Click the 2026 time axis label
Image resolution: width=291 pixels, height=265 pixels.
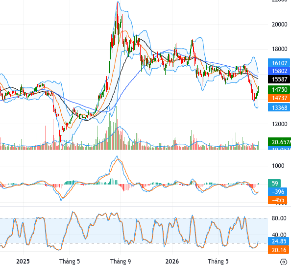(x=172, y=261)
